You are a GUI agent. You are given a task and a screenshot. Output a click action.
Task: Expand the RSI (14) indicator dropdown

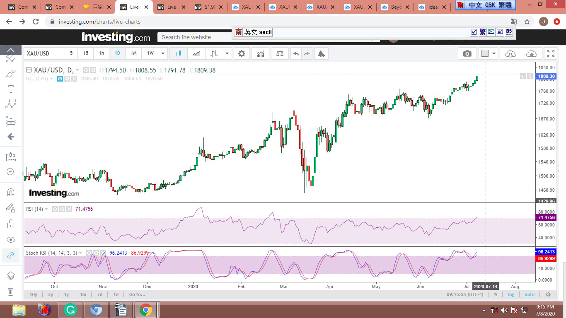click(46, 209)
